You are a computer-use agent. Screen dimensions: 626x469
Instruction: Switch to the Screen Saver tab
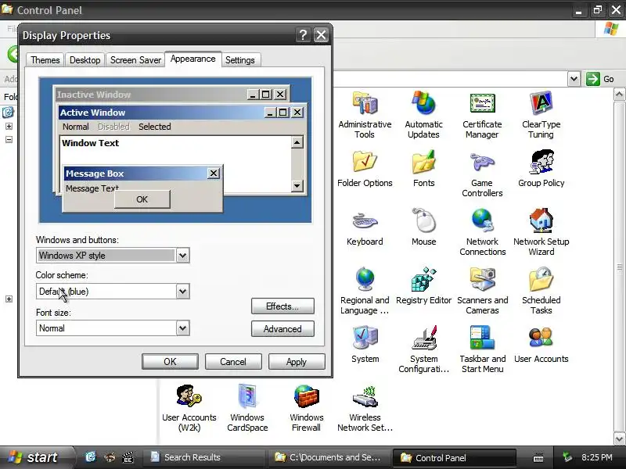(135, 60)
